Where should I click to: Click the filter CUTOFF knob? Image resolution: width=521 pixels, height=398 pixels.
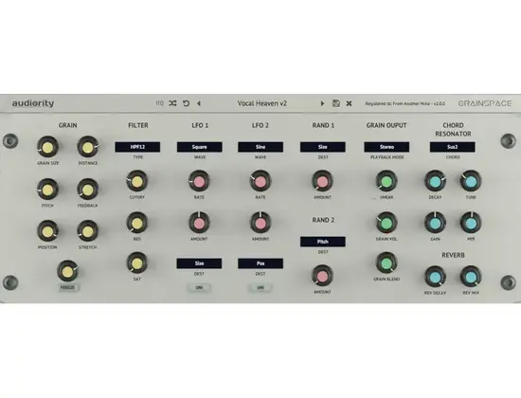click(137, 181)
